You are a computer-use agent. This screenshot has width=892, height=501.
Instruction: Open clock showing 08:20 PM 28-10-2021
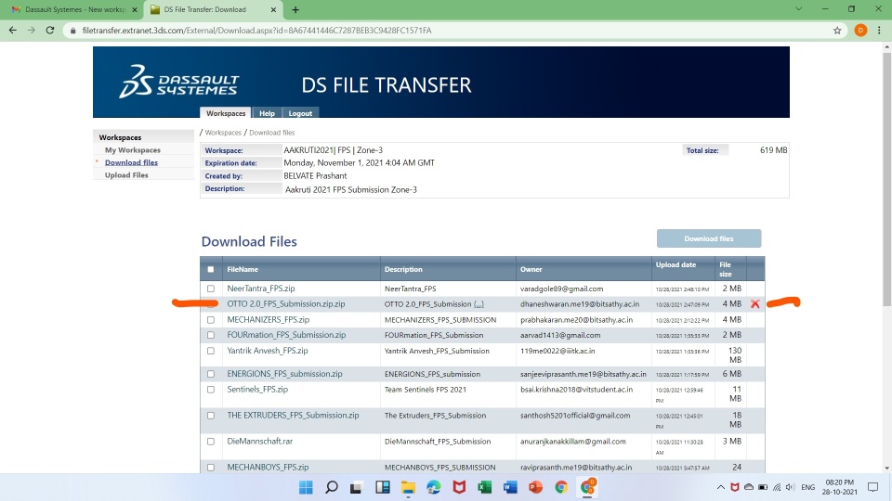click(840, 487)
